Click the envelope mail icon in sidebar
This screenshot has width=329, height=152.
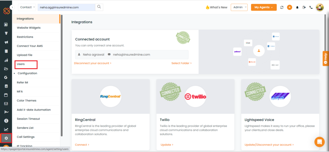[x=6, y=103]
